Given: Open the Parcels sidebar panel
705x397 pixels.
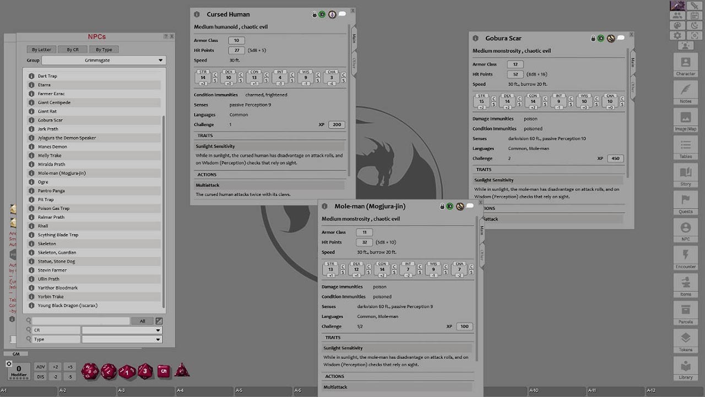Looking at the screenshot, I should pyautogui.click(x=685, y=313).
